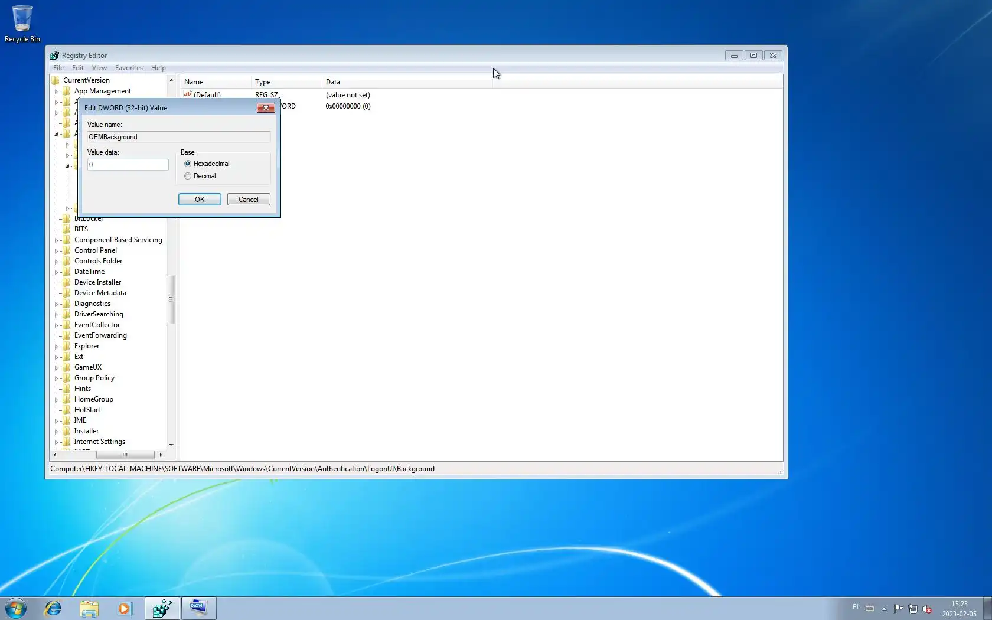Image resolution: width=992 pixels, height=620 pixels.
Task: Click the GameUX folder icon
Action: [67, 367]
